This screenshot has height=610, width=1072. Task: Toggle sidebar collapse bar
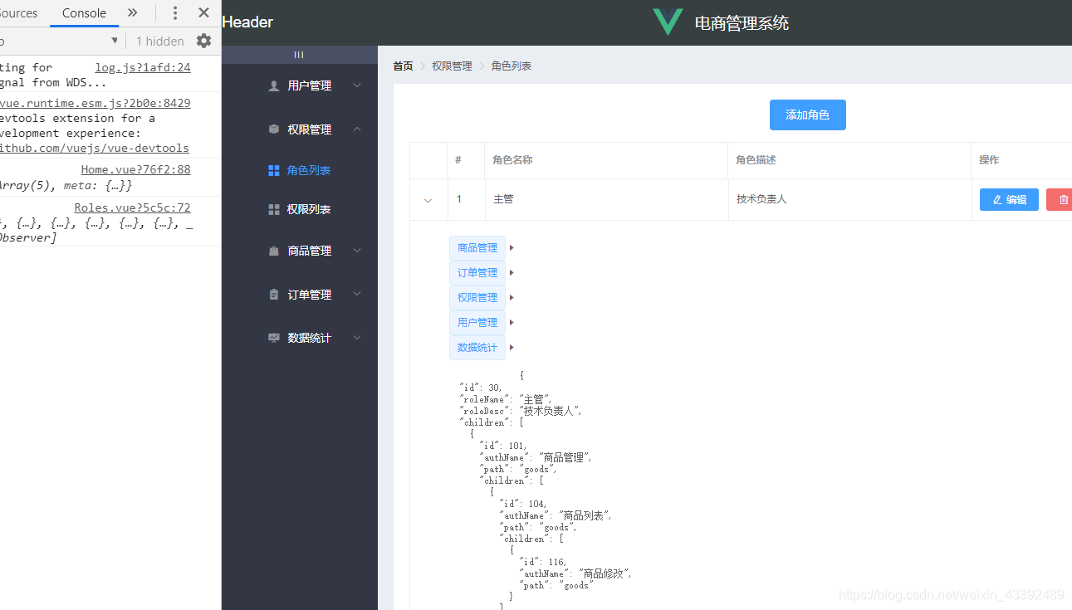pos(300,55)
